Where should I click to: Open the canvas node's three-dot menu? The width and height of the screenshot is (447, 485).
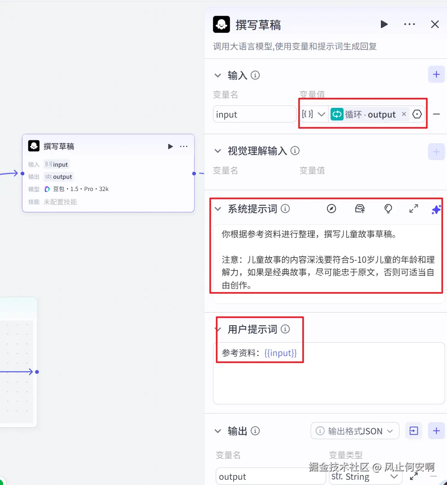tap(184, 146)
